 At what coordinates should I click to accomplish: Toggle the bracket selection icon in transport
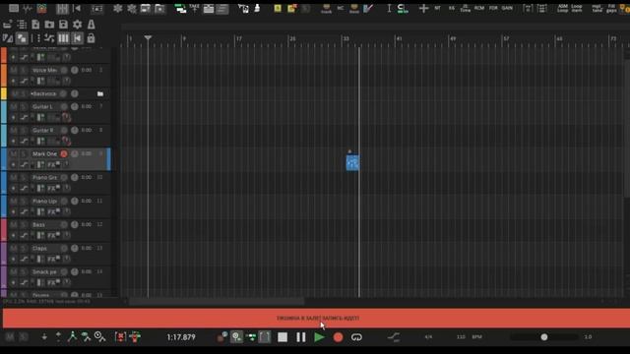[x=265, y=337]
